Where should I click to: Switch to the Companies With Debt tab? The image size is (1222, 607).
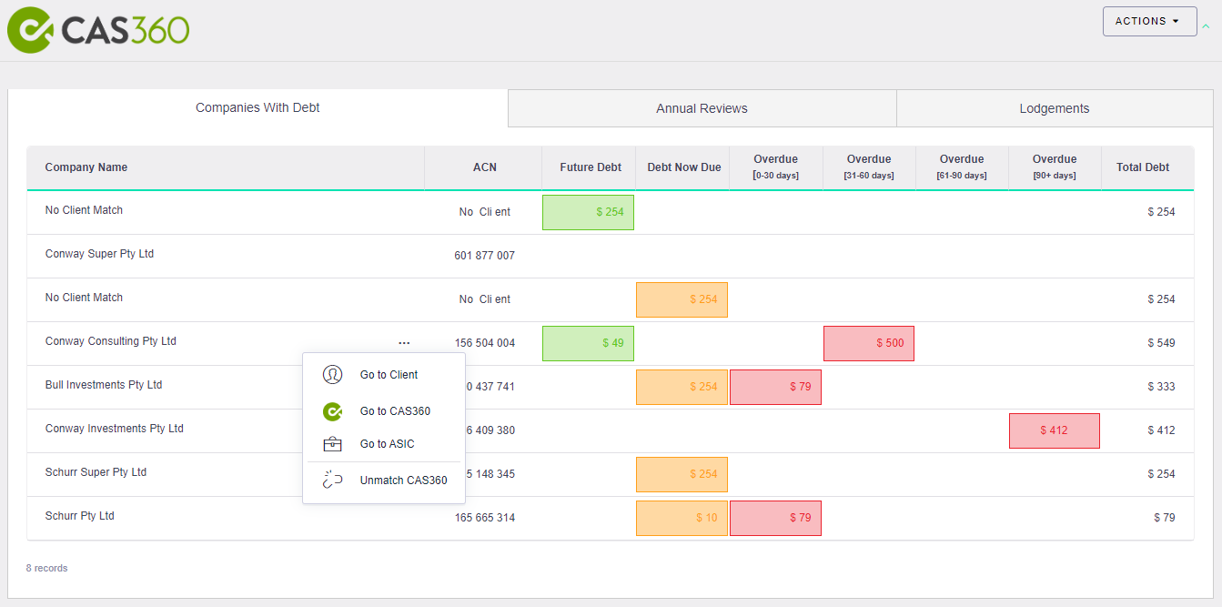click(258, 107)
